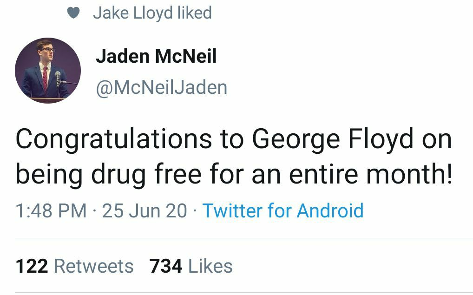
Task: View the Likes list label
Action: 210,267
